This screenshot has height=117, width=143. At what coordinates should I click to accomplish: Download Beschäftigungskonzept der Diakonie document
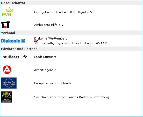click(x=66, y=43)
